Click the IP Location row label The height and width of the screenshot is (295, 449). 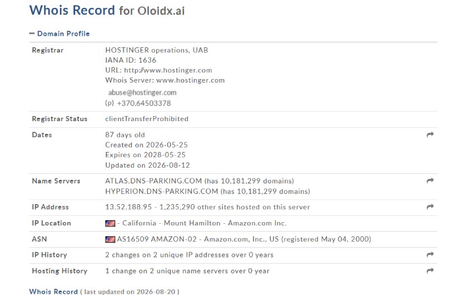[x=52, y=223]
